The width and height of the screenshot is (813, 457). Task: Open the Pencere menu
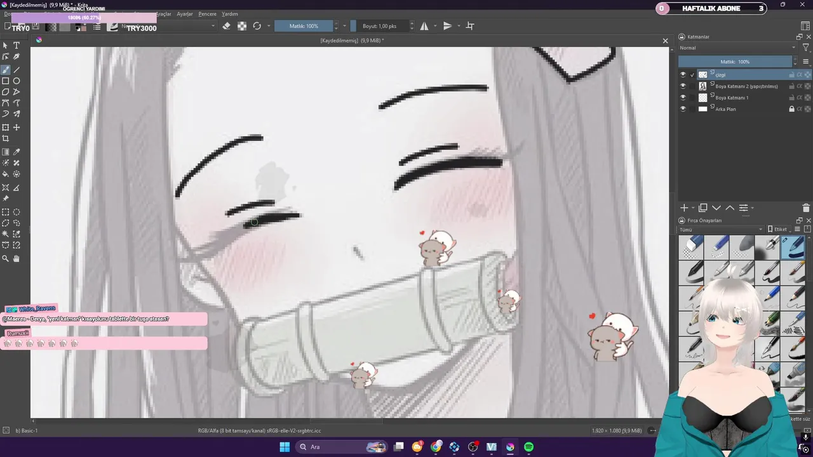pos(208,14)
